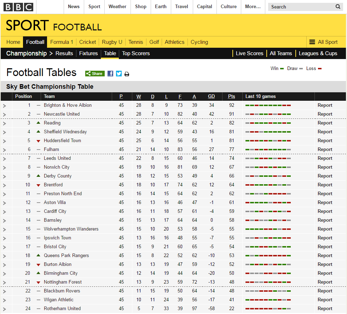Open the All Sport hamburger menu
This screenshot has width=347, height=314.
323,42
